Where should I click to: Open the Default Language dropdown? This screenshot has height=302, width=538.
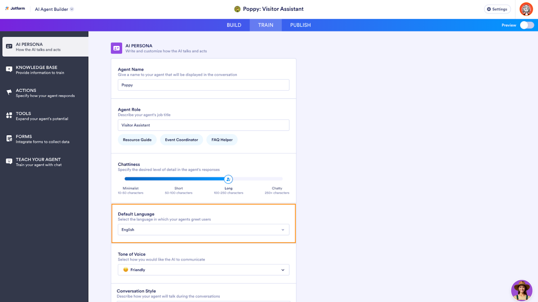(203, 230)
